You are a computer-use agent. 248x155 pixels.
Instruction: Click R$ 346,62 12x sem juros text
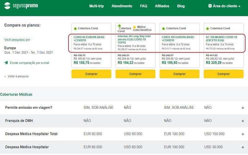220,59
